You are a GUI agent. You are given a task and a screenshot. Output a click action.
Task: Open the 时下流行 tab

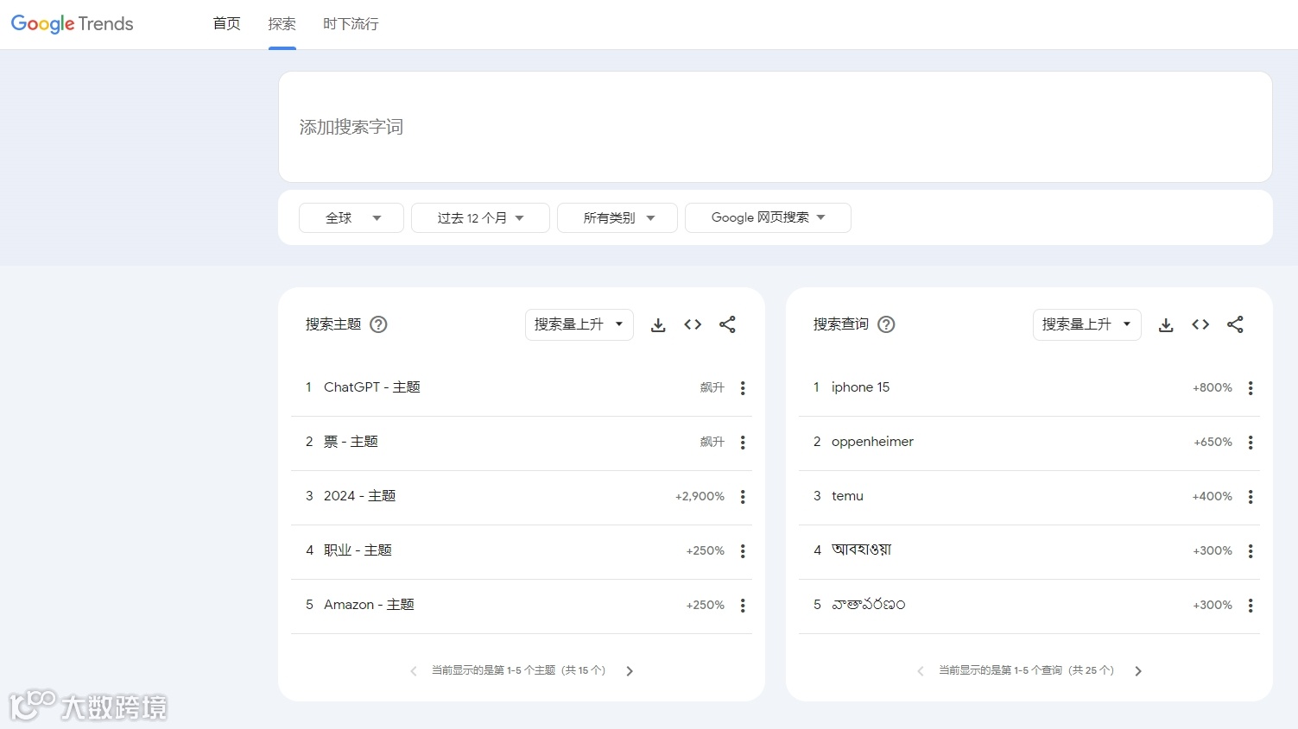pos(351,24)
